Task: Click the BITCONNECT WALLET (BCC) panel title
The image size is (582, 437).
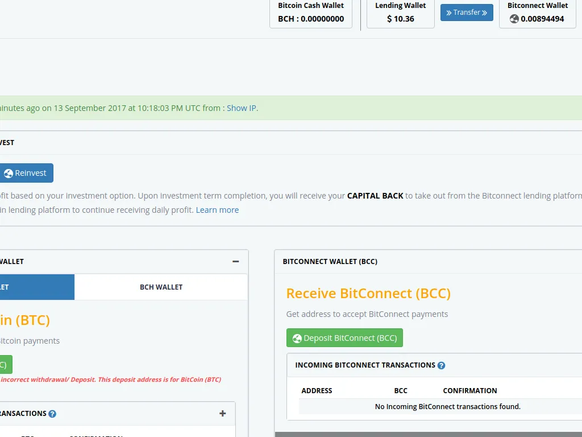Action: pyautogui.click(x=330, y=262)
